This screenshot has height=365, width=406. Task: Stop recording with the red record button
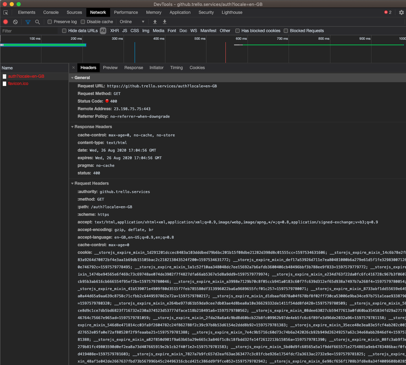click(x=5, y=22)
